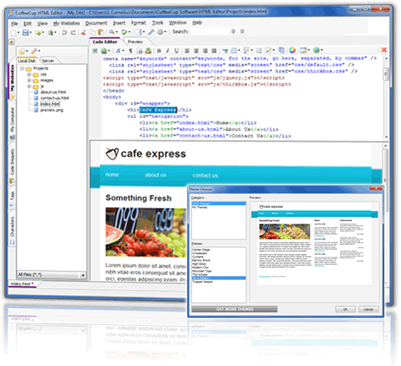Expand the css folder node
401x366 pixels.
[x=29, y=74]
